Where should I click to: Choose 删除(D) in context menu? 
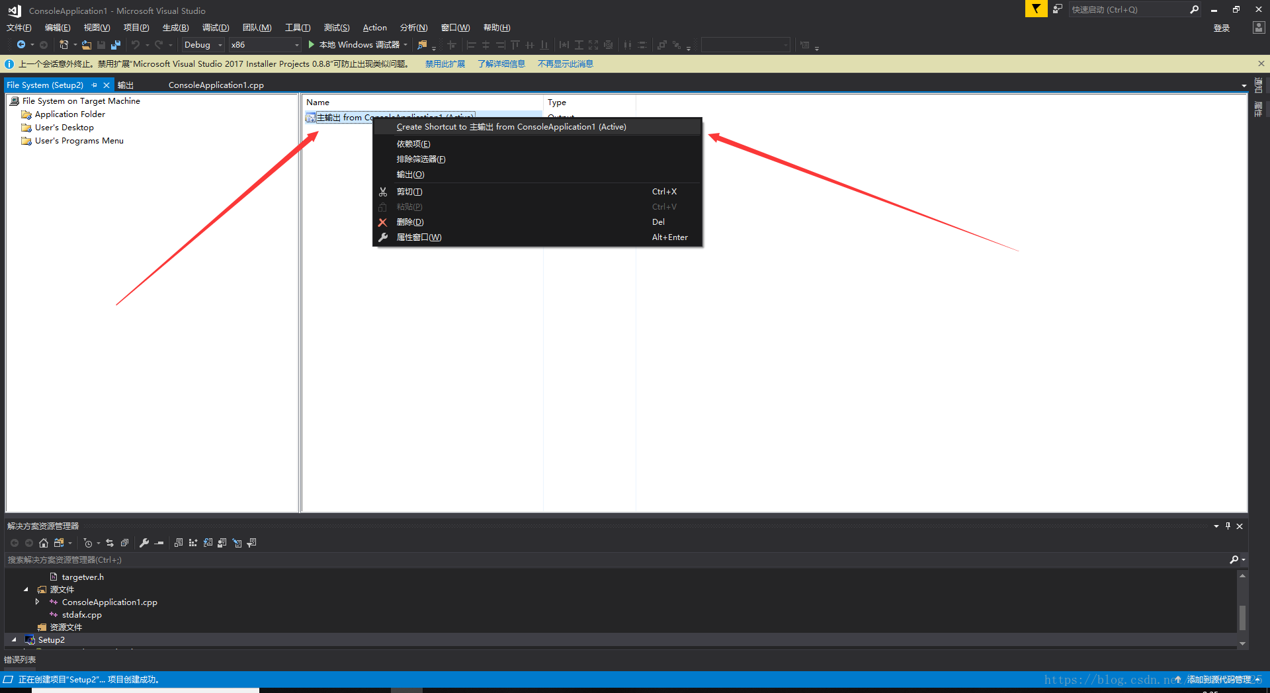pyautogui.click(x=537, y=222)
